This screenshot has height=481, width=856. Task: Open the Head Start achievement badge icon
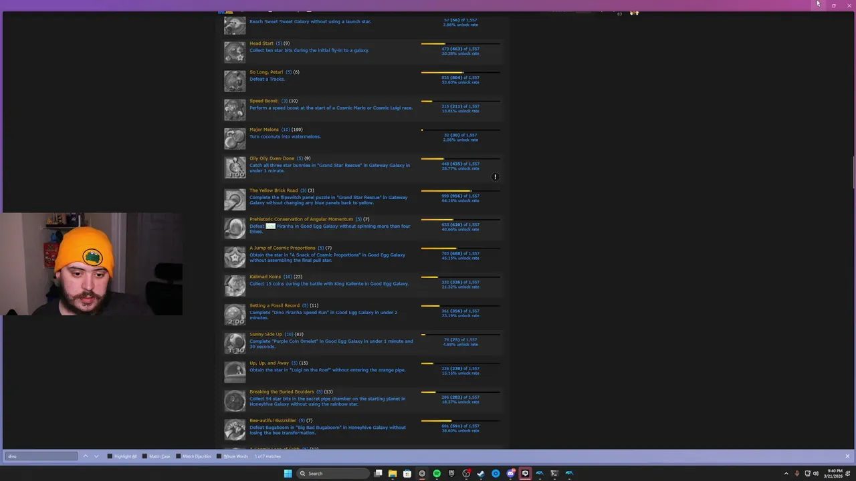click(235, 52)
